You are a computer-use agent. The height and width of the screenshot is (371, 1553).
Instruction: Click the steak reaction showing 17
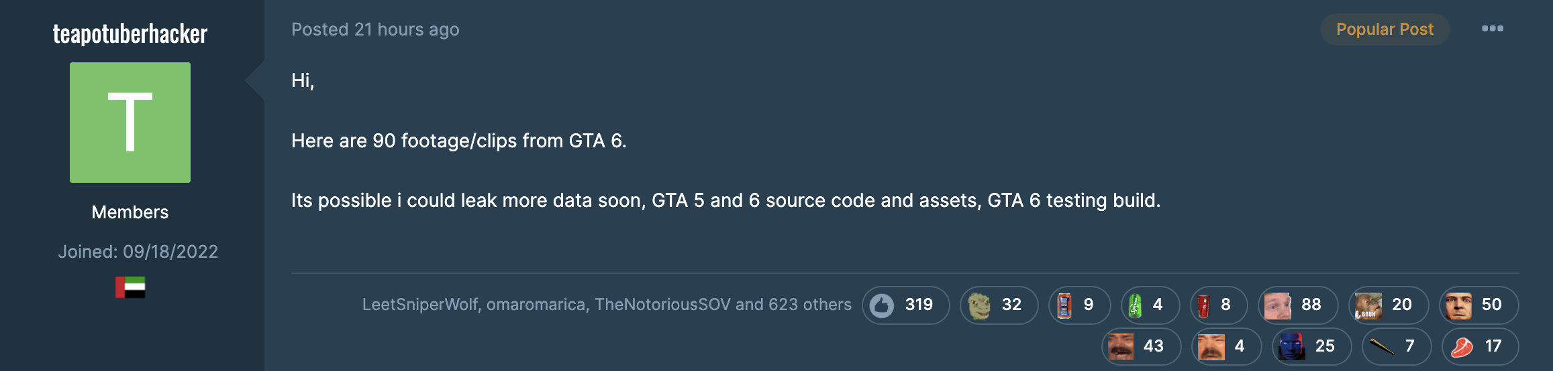(1480, 347)
